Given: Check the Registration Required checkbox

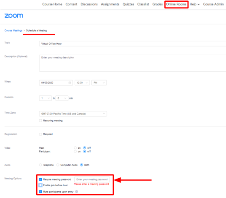Looking at the screenshot, I should pyautogui.click(x=40, y=134).
